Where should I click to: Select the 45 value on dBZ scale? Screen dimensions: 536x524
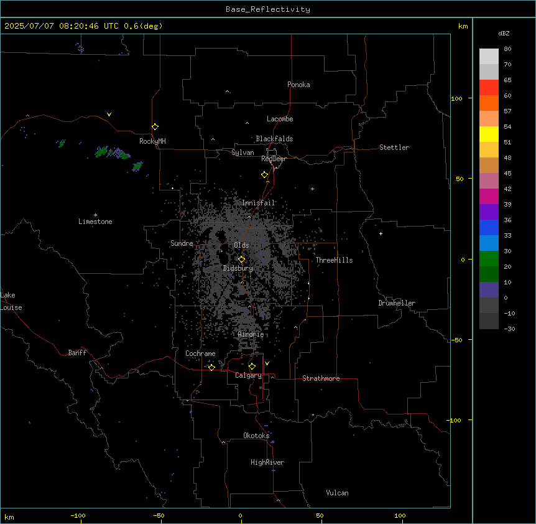coord(507,174)
